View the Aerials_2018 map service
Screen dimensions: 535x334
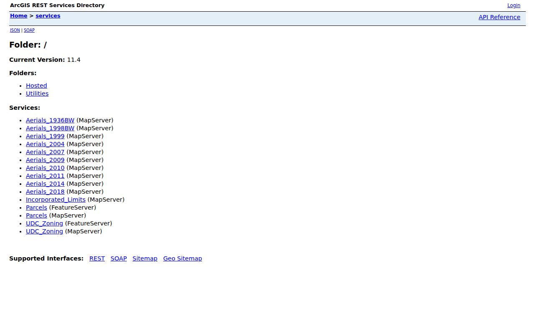point(45,192)
